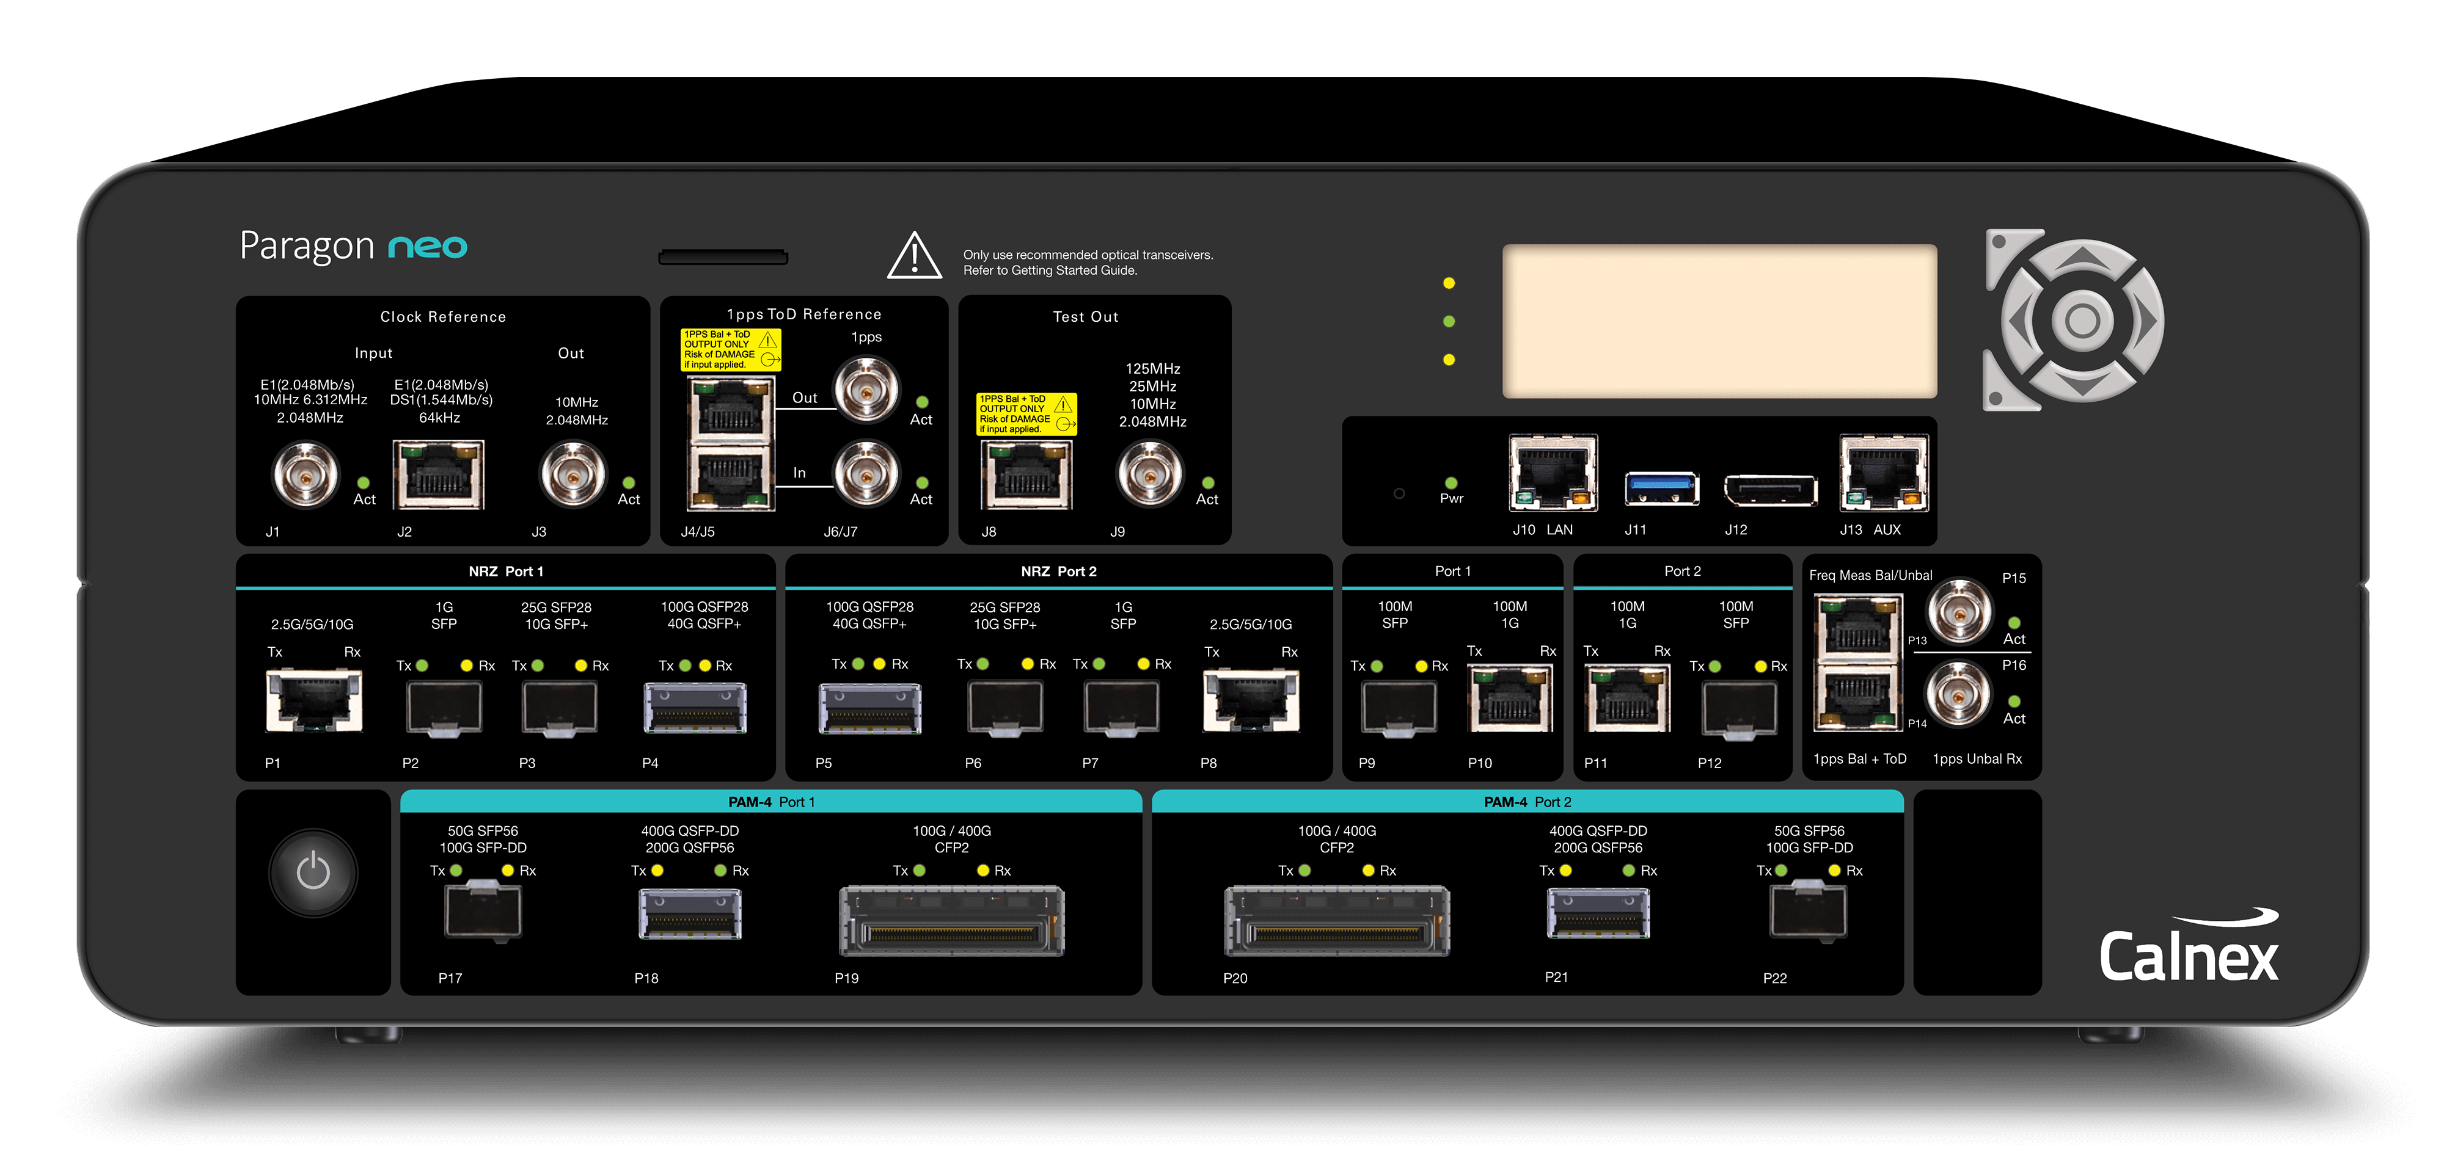The height and width of the screenshot is (1176, 2444).
Task: Click the J12 DisplayPort connector
Action: pyautogui.click(x=1769, y=489)
